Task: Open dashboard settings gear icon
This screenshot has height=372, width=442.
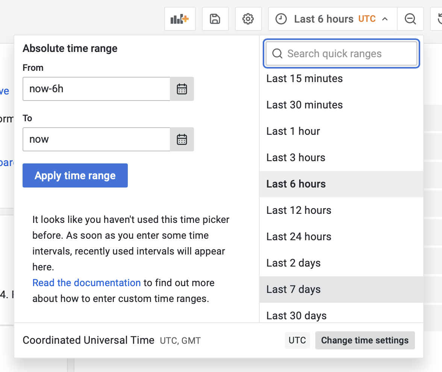Action: [248, 19]
